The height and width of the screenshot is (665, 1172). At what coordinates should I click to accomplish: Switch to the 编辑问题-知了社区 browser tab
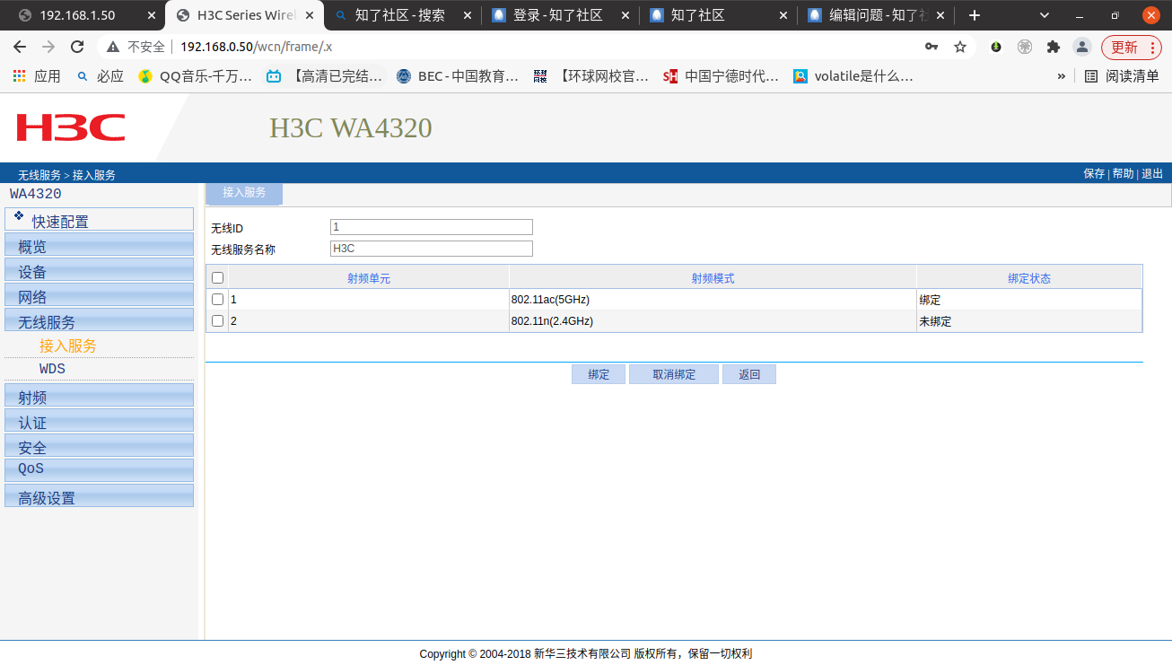tap(874, 15)
